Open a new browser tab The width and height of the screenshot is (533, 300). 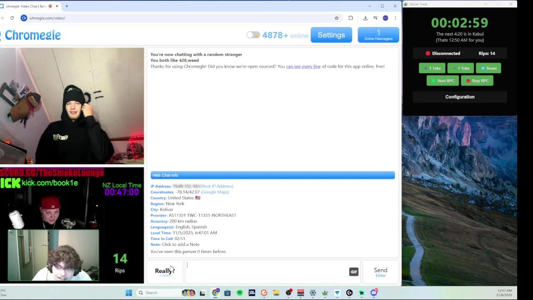[67, 6]
